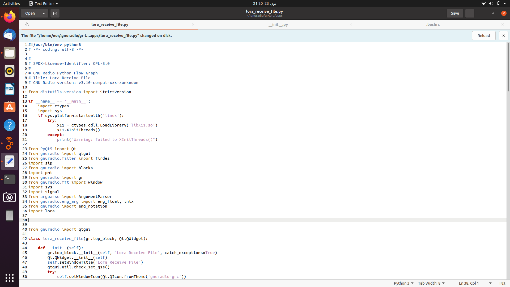Expand the Open button dropdown arrow
The height and width of the screenshot is (287, 510).
pyautogui.click(x=44, y=13)
